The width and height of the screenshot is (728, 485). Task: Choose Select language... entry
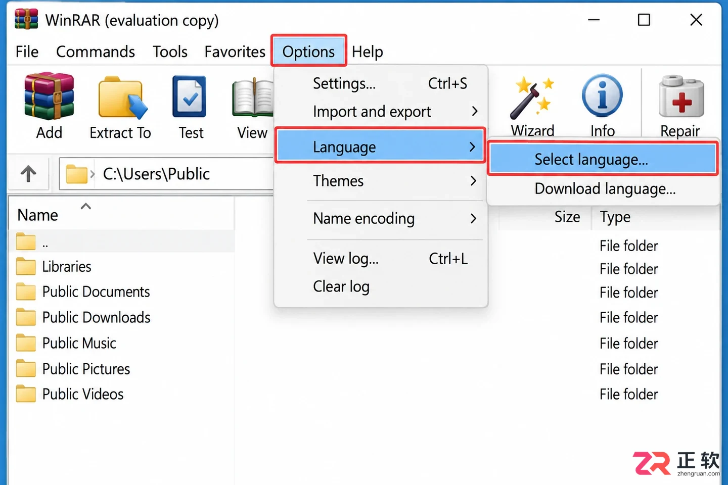603,160
